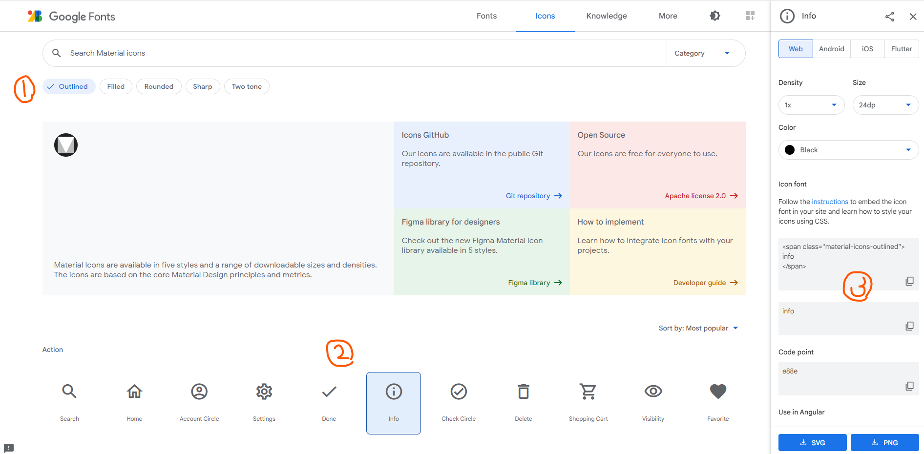Click the selected Info icon tile
Viewport: 924px width, 454px height.
[394, 403]
